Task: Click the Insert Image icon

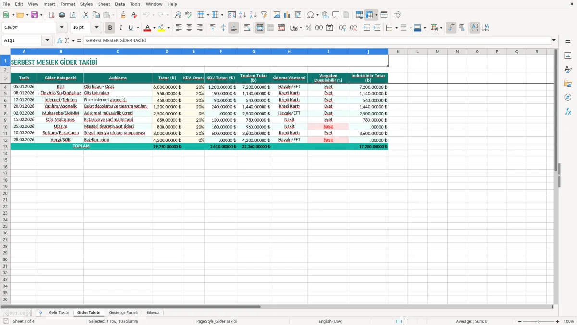Action: pos(277,15)
